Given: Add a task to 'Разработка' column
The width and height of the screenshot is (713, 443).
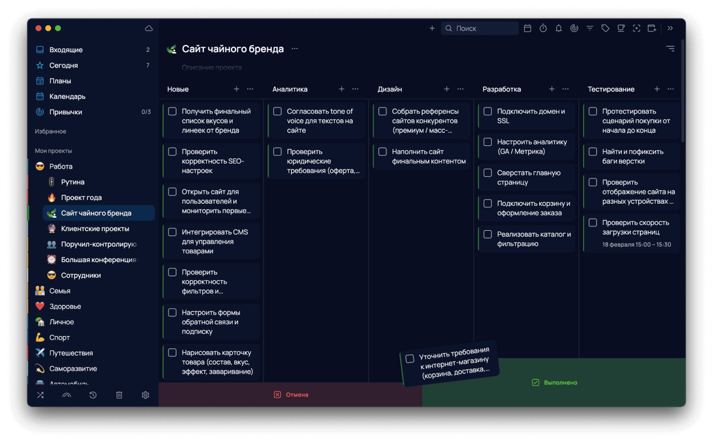Looking at the screenshot, I should pyautogui.click(x=551, y=89).
